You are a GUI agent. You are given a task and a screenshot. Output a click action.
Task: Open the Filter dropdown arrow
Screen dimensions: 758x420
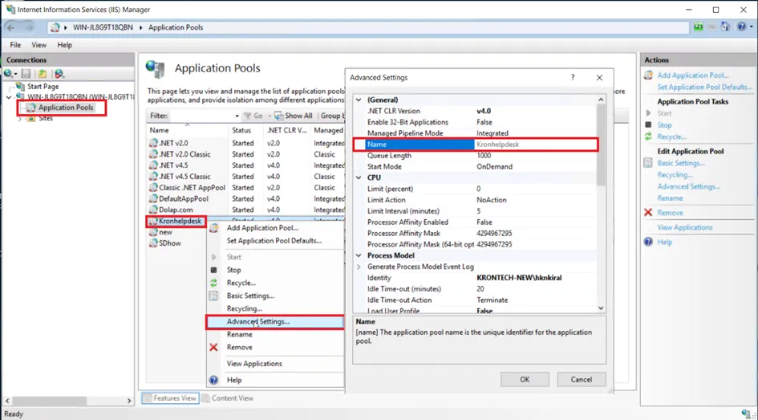pyautogui.click(x=237, y=116)
